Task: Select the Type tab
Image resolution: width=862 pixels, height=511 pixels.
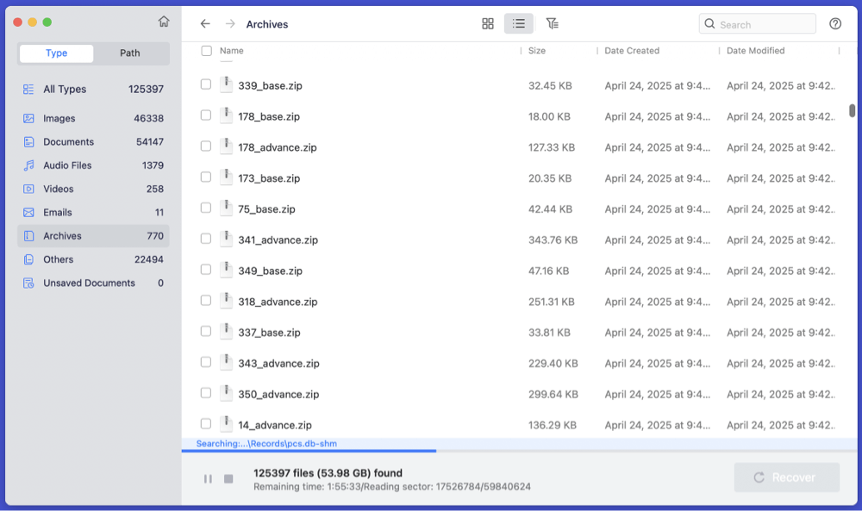Action: (55, 53)
